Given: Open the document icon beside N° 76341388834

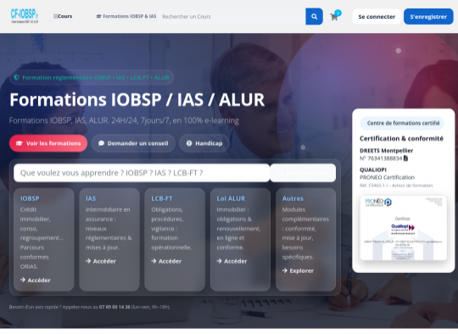Looking at the screenshot, I should pos(405,159).
